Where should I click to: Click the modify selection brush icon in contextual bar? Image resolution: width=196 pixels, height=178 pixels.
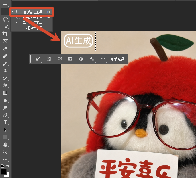[x=38, y=59]
